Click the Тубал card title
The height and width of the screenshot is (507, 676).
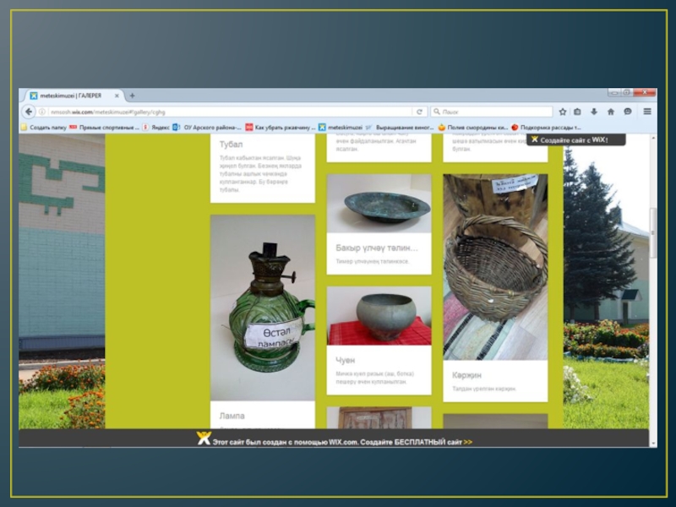tap(231, 144)
